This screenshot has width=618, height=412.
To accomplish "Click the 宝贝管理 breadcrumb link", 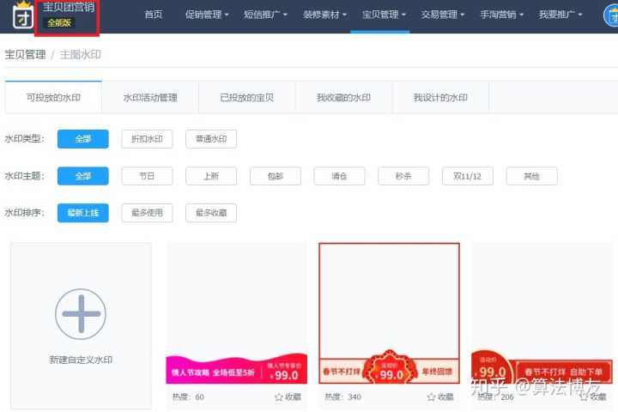I will pos(25,54).
